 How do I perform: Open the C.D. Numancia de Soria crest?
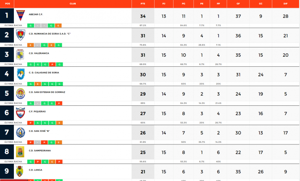click(20, 35)
